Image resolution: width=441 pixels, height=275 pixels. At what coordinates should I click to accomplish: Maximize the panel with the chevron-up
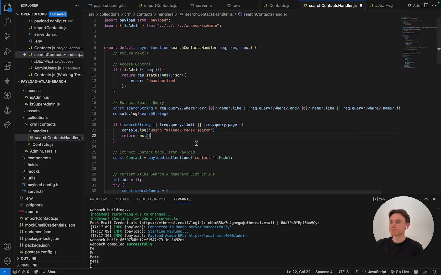(426, 199)
